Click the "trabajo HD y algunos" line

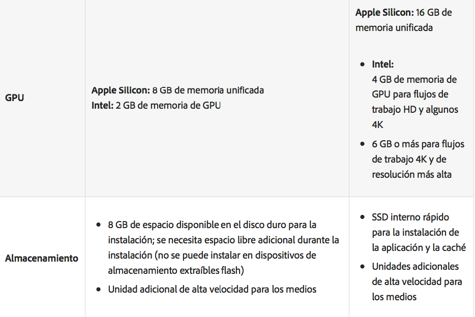[415, 109]
